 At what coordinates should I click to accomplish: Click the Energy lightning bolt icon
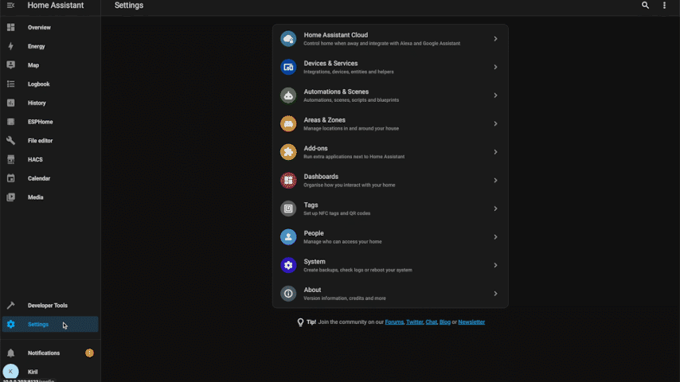[11, 46]
